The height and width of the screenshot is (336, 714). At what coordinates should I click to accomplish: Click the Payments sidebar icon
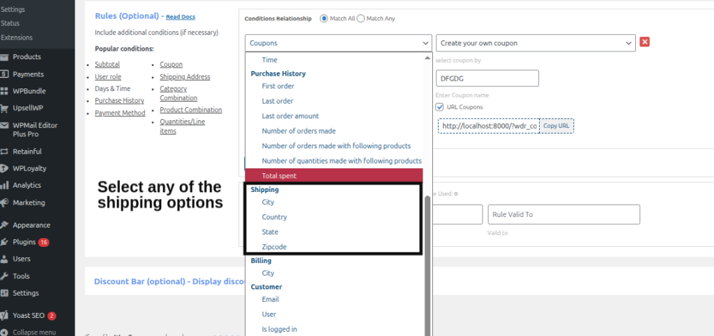(x=4, y=74)
